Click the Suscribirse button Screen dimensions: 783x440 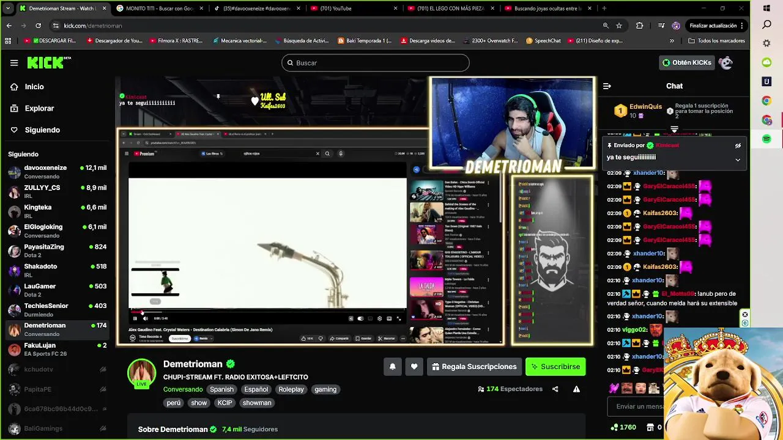[x=555, y=367]
